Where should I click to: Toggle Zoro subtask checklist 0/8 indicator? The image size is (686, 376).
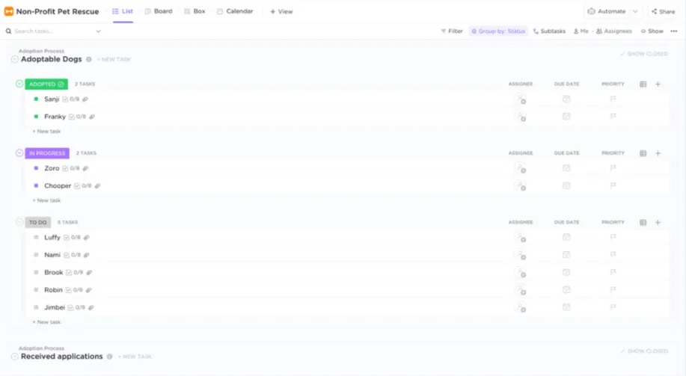pos(71,168)
